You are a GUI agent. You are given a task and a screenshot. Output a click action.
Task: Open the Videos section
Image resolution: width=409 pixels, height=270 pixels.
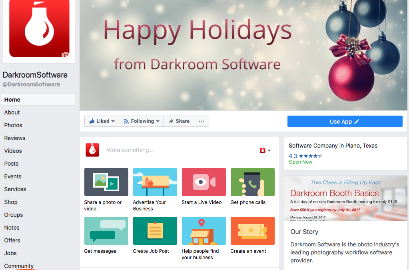[13, 151]
